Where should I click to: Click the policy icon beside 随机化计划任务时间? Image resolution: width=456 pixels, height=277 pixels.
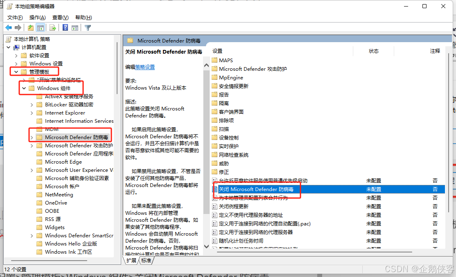214,241
